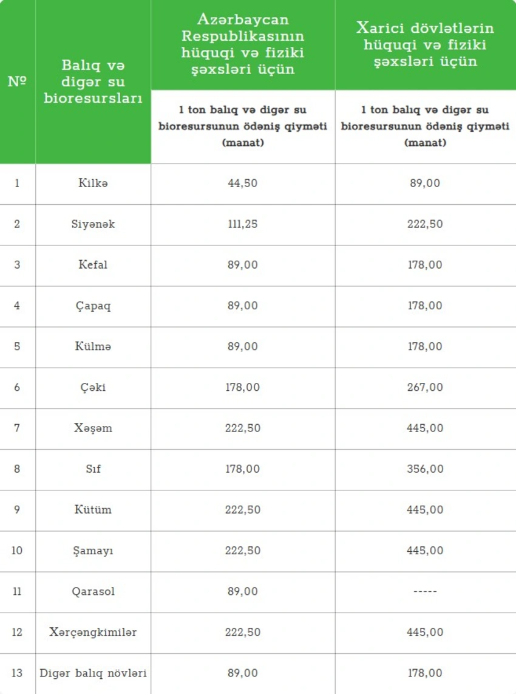
Task: Select the Balıq və digər su bioresursları header
Action: pyautogui.click(x=93, y=81)
